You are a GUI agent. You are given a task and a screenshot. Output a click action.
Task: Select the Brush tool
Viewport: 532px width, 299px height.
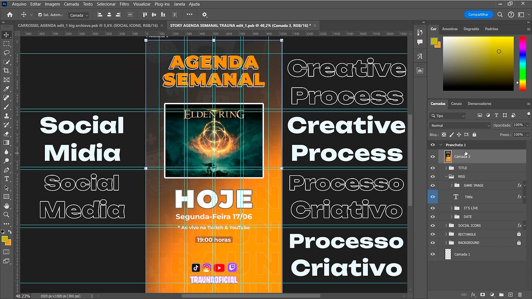point(6,107)
